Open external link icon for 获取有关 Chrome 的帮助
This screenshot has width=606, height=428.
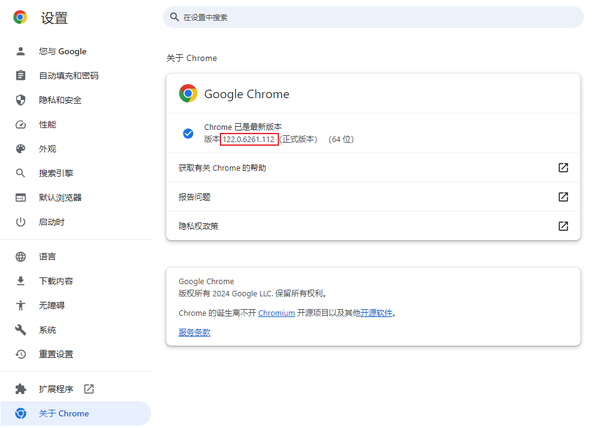[563, 168]
